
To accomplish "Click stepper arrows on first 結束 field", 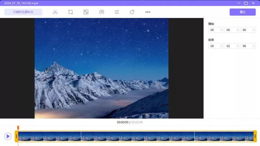I will point(221,46).
